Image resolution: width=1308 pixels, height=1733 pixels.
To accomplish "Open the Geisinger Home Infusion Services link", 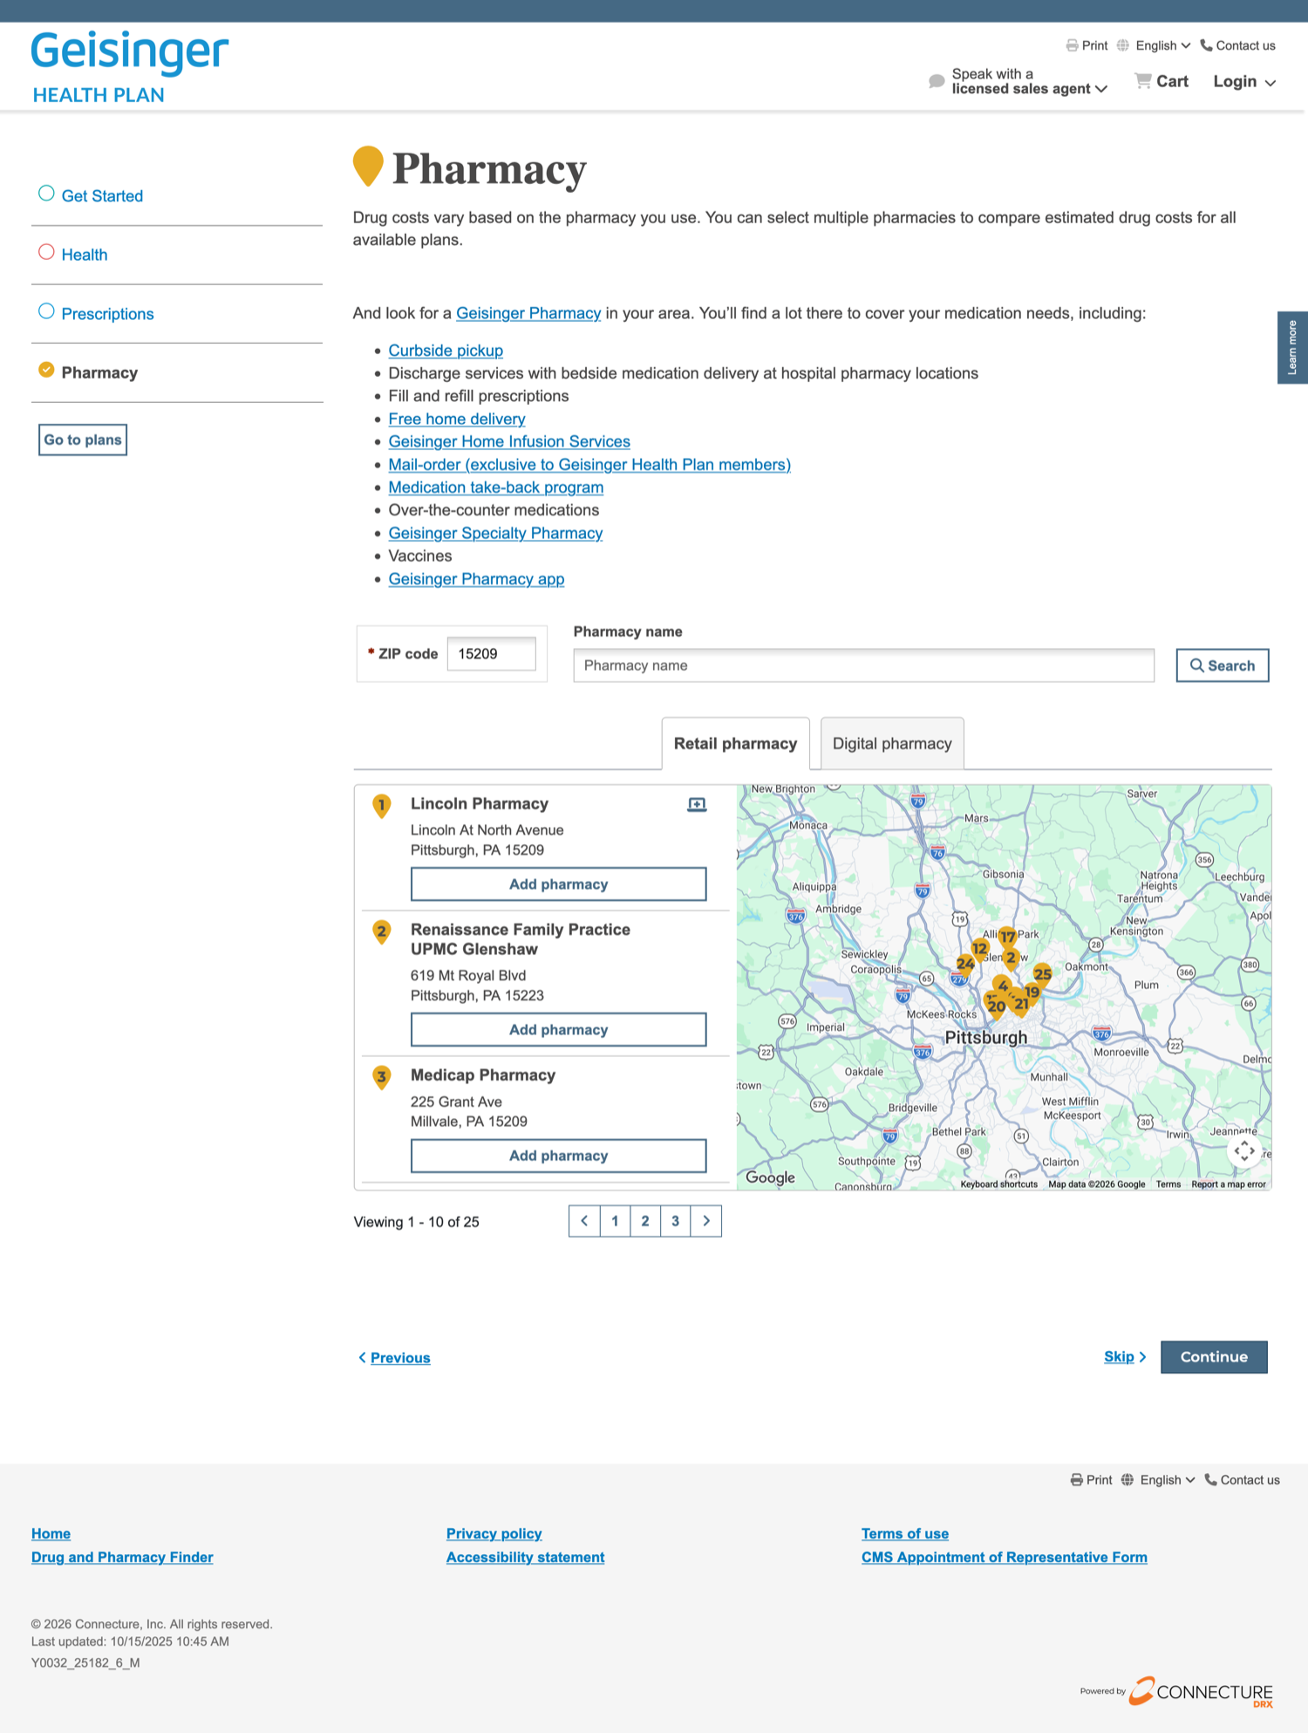I will coord(509,442).
